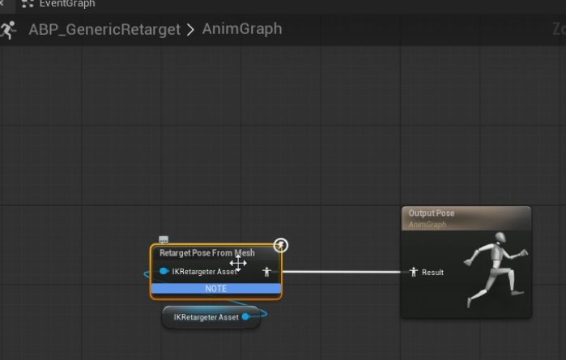Click the breadcrumb chevron before AnimGraph
This screenshot has height=360, width=566.
(189, 30)
